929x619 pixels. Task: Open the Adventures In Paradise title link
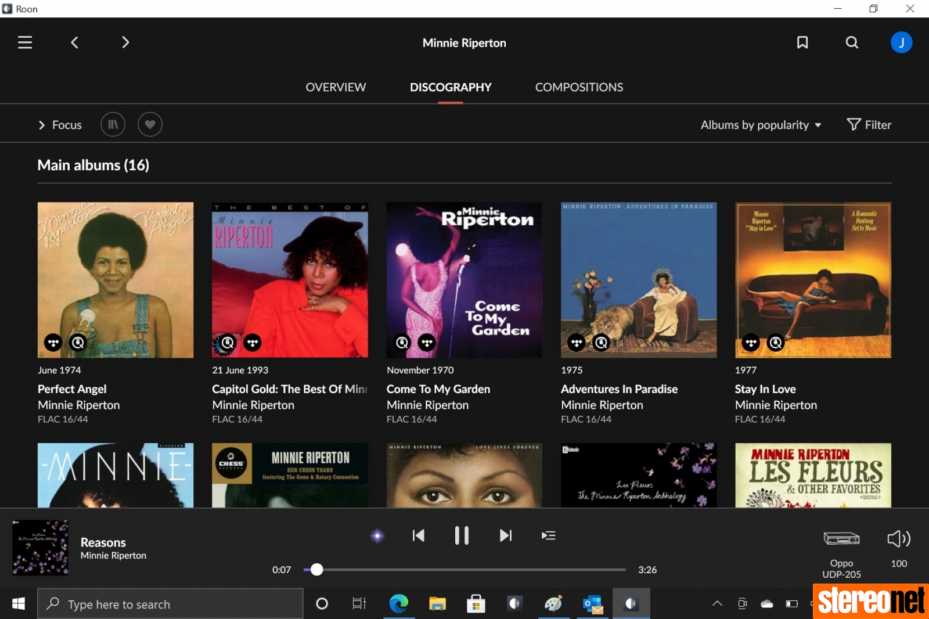(x=619, y=389)
